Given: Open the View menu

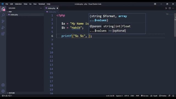Looking at the screenshot, I should [26, 4].
